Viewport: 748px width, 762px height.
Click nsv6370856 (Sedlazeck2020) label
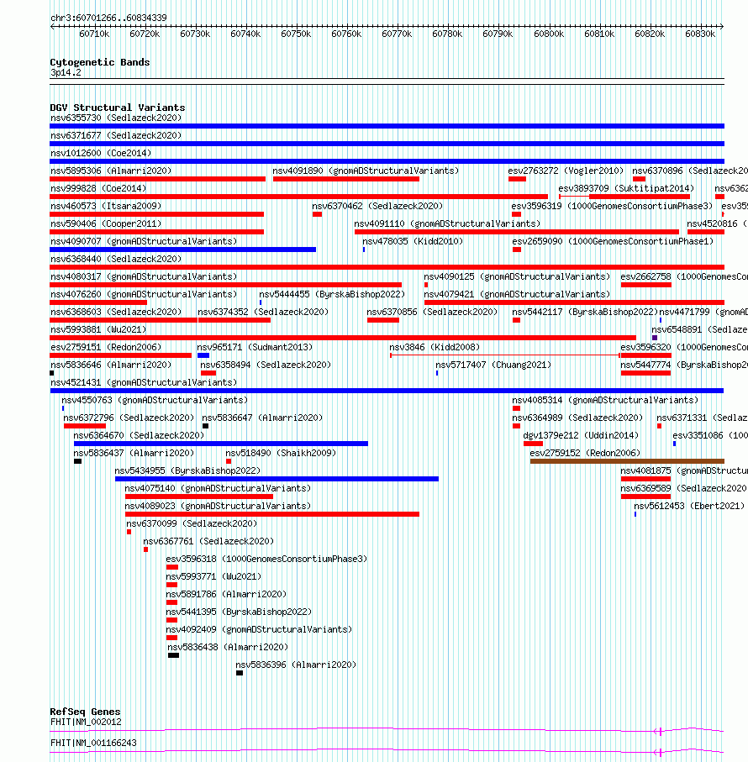point(432,312)
